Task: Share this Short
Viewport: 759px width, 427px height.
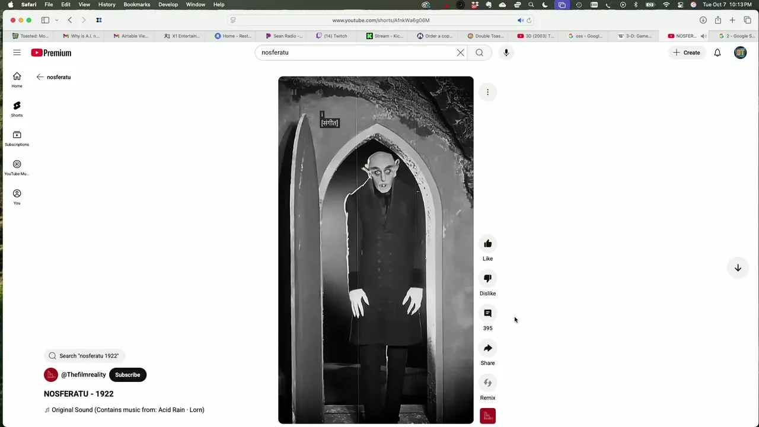Action: [x=487, y=348]
